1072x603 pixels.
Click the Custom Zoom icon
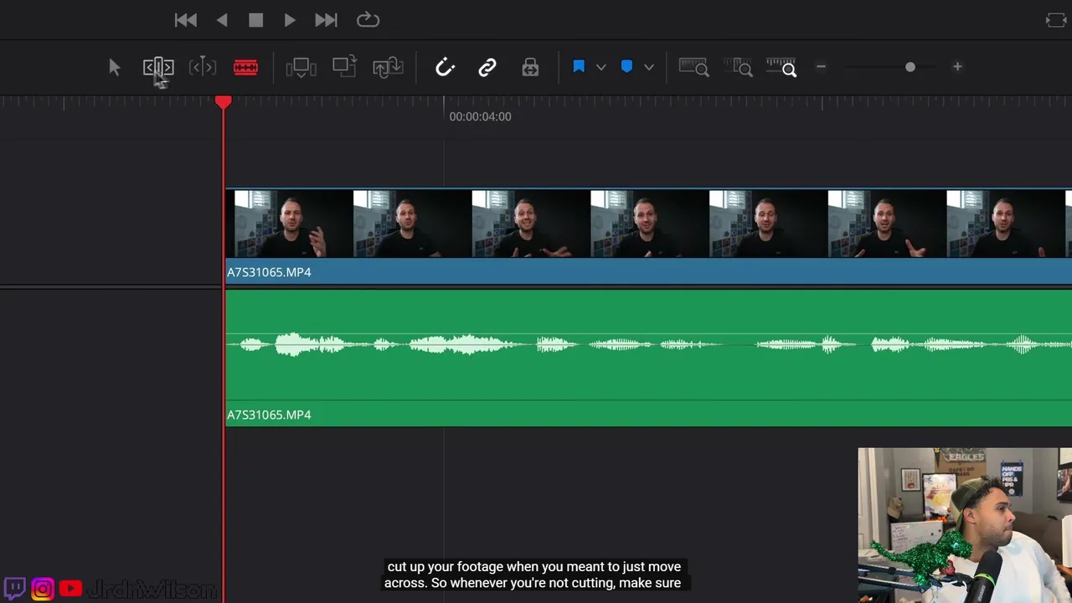(781, 67)
